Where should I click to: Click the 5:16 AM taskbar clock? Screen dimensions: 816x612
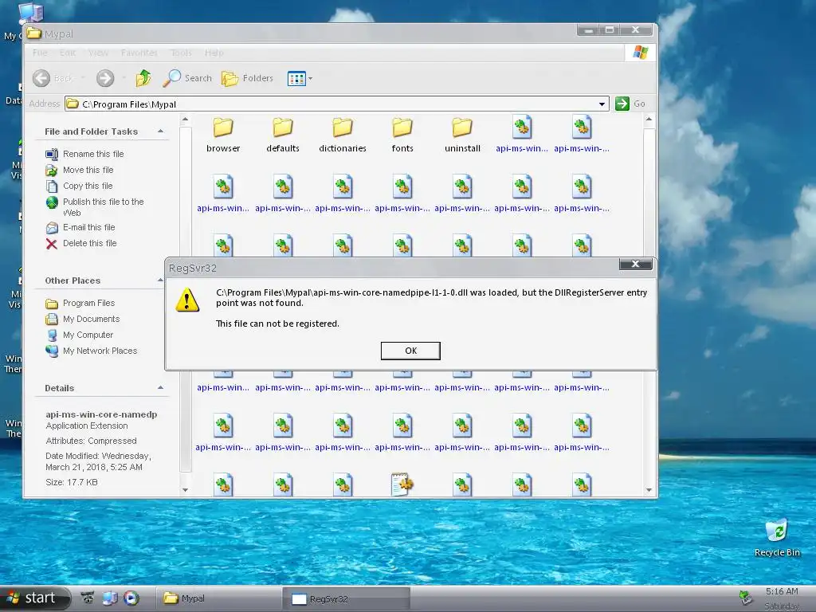(x=781, y=591)
